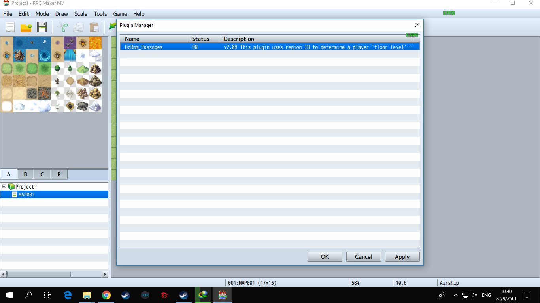Click Apply in Plugin Manager
Screen dimensions: 540x303
coord(402,257)
